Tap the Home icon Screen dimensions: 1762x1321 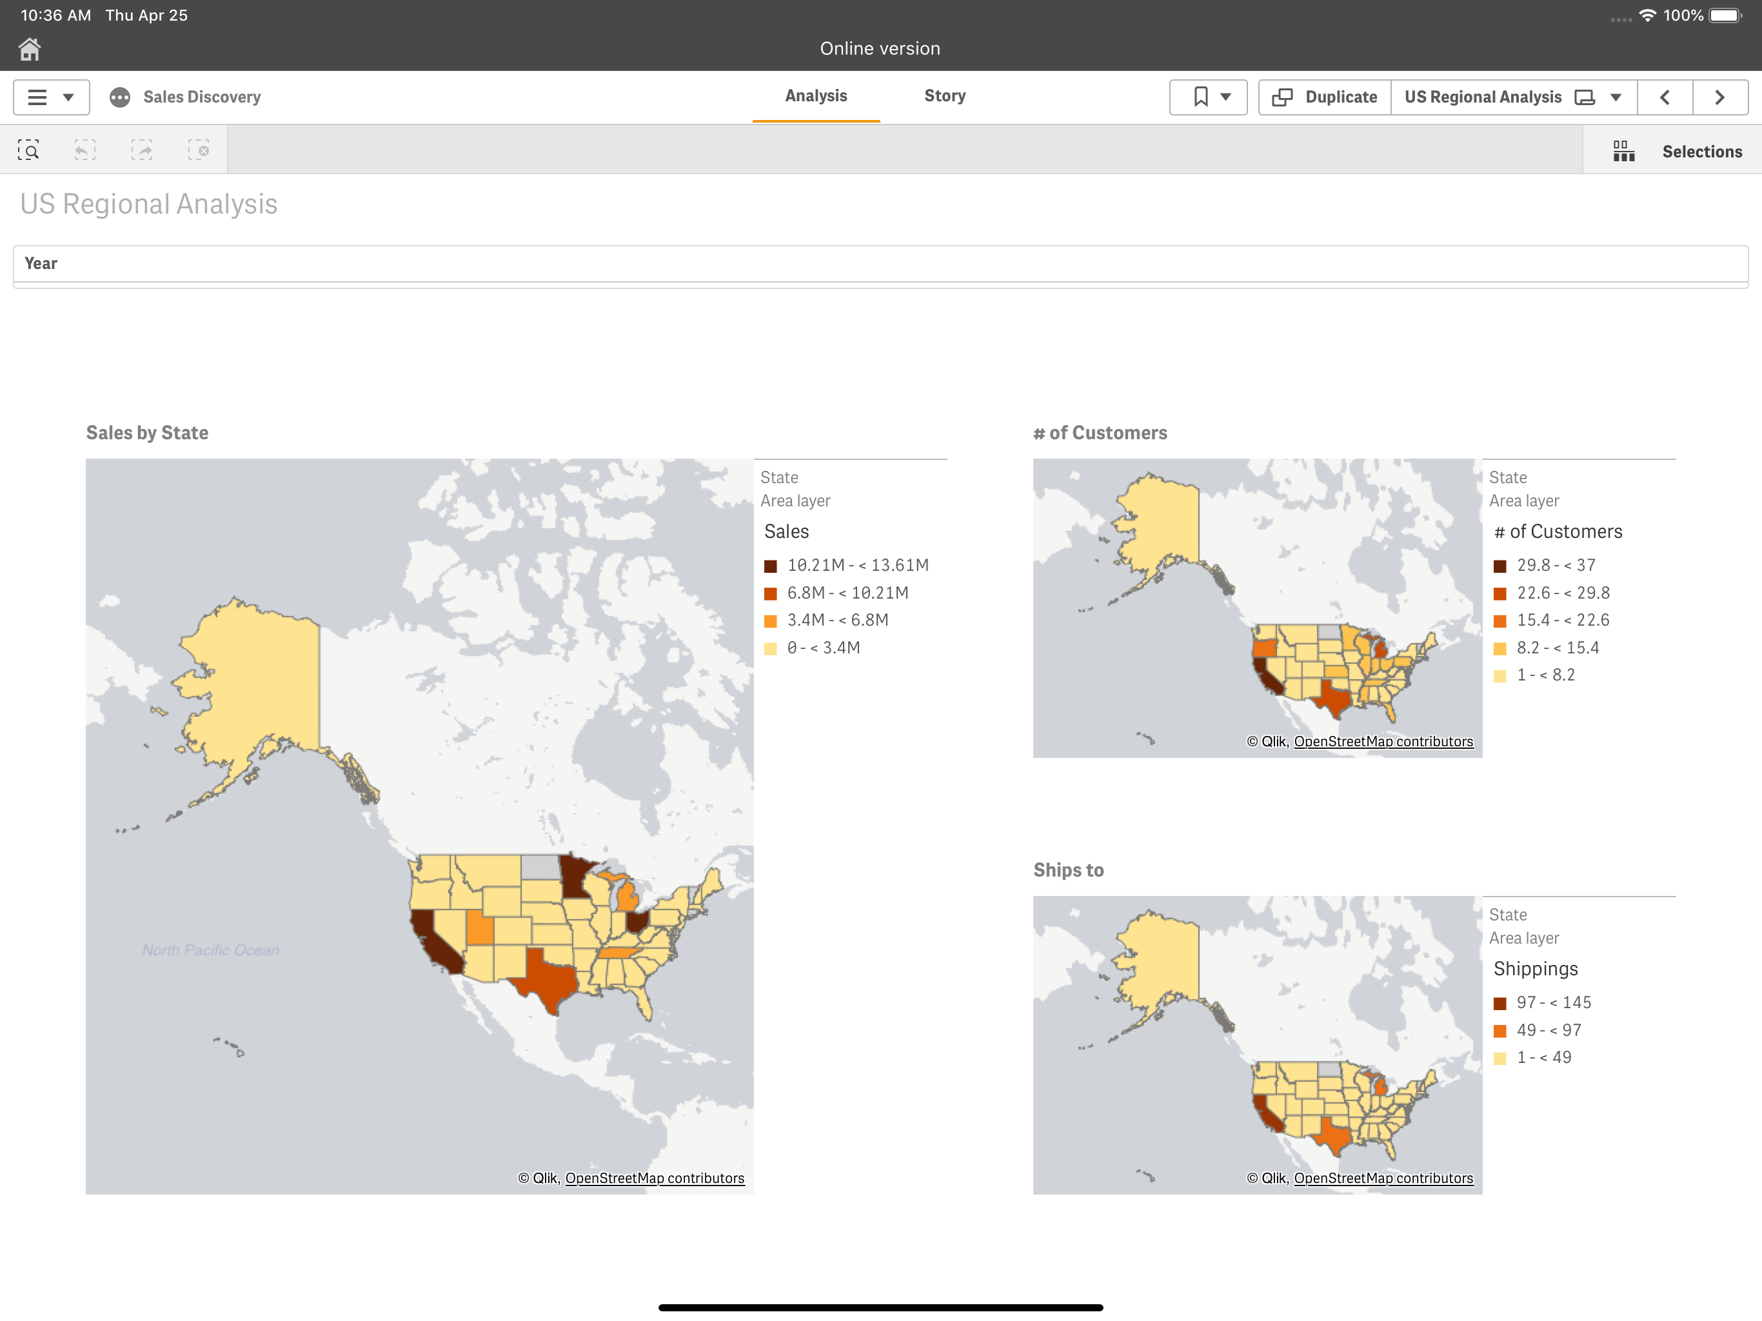[x=30, y=50]
